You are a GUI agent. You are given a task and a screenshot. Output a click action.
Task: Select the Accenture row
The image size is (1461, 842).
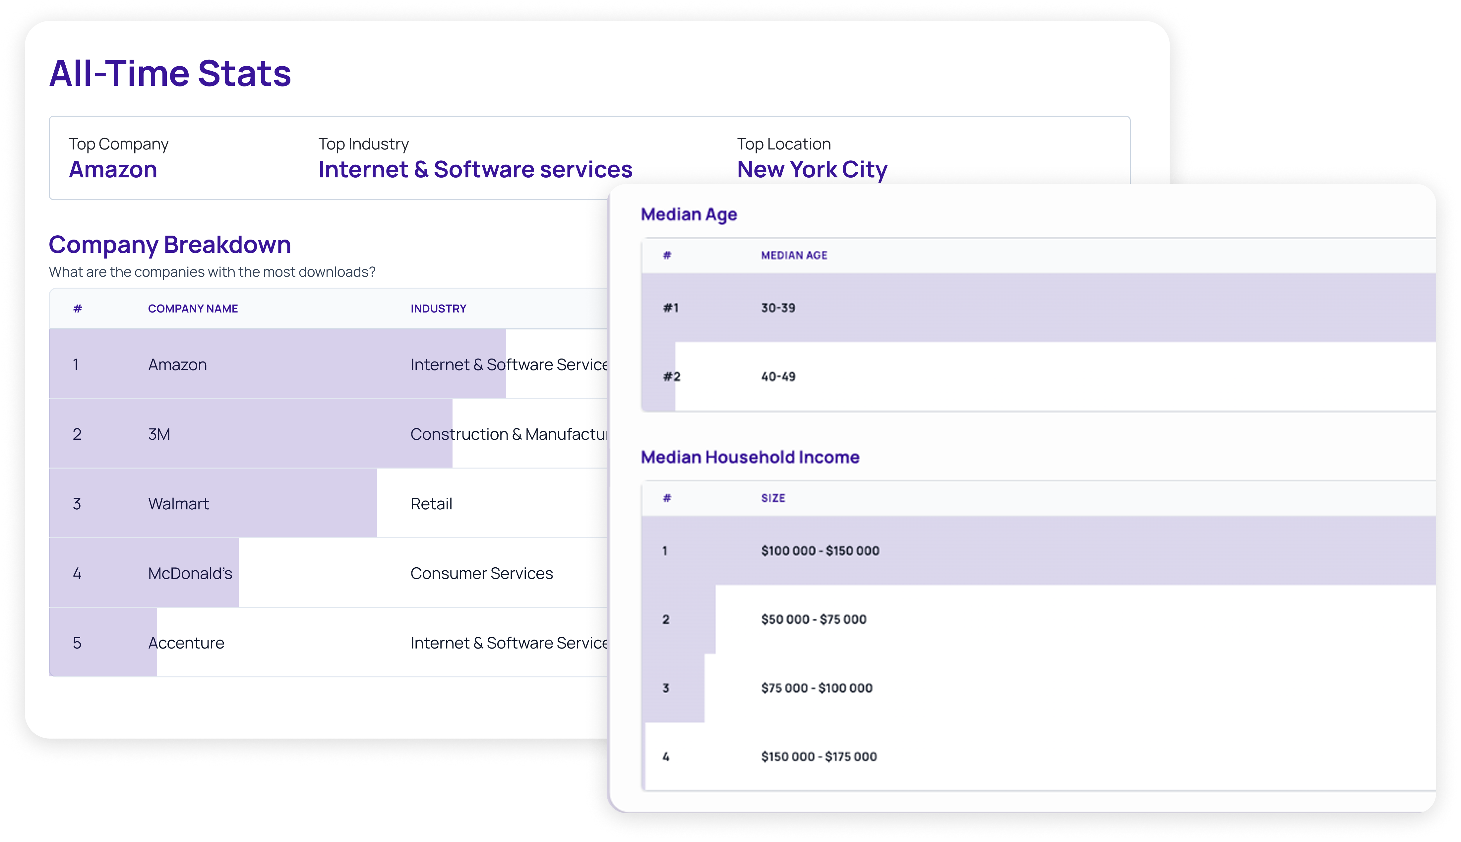(186, 643)
